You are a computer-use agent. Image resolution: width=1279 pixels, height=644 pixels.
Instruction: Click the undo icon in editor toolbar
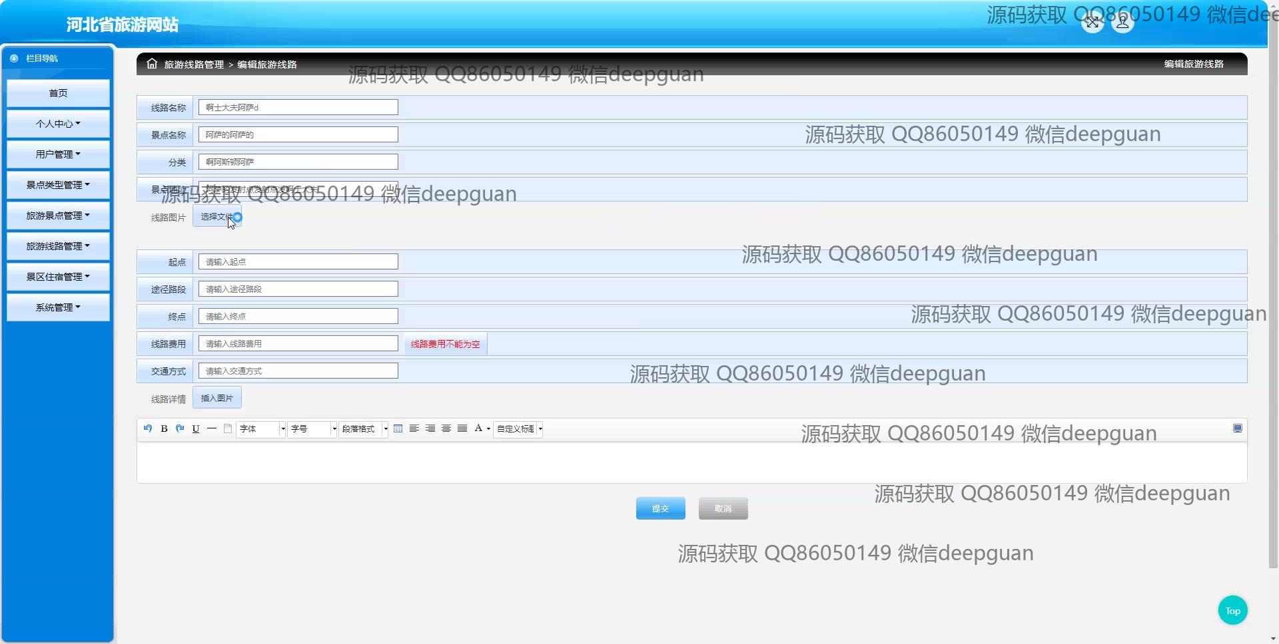147,429
